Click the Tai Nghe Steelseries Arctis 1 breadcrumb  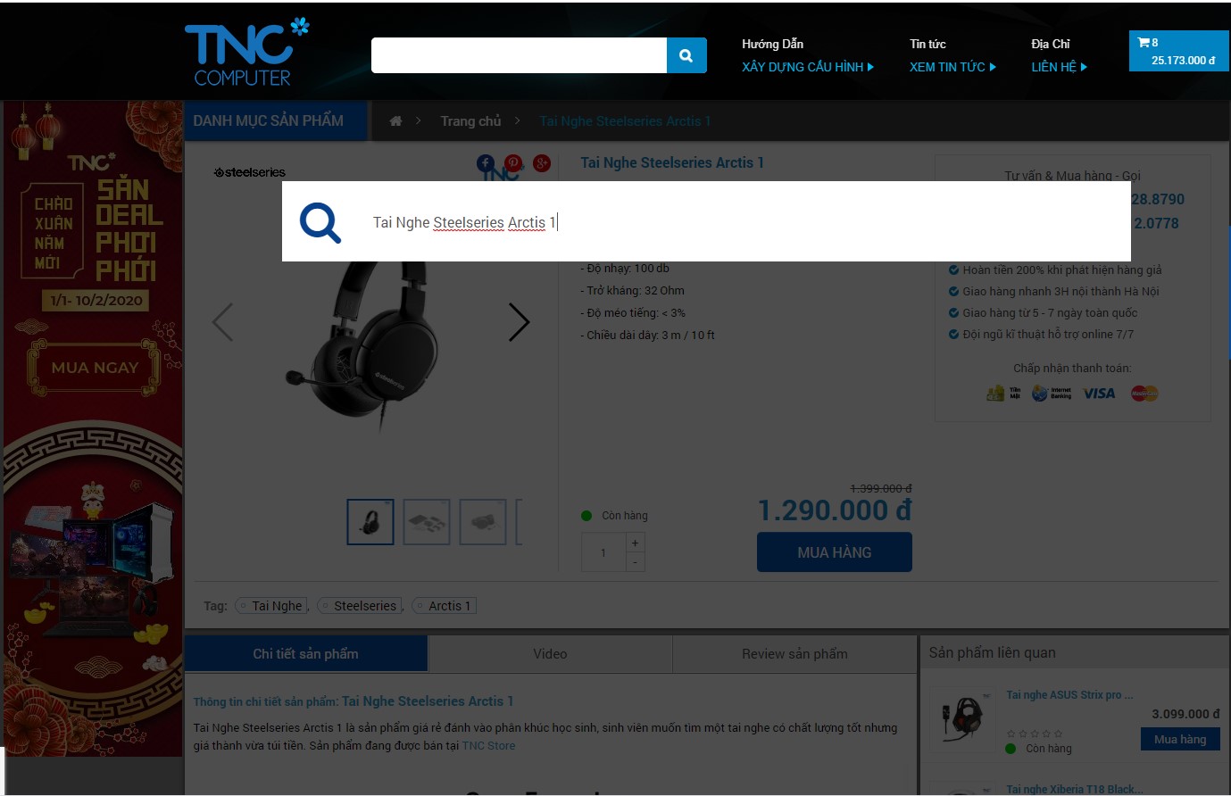pyautogui.click(x=625, y=121)
